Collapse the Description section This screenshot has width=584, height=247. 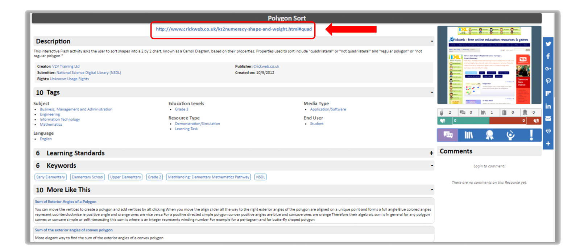coord(432,41)
